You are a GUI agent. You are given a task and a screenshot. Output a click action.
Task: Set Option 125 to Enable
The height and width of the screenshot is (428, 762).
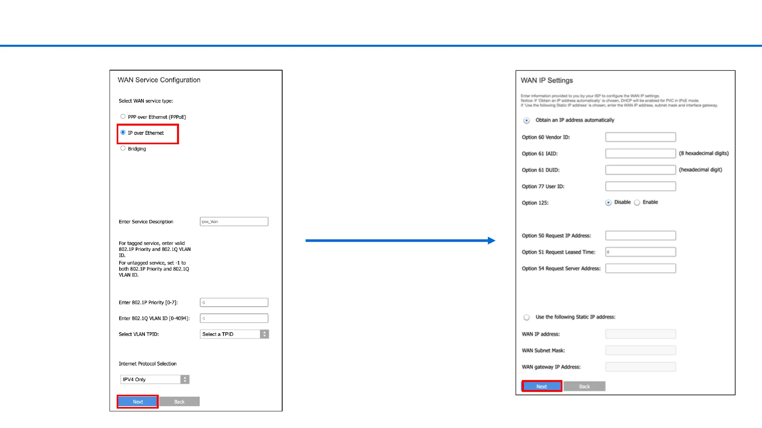(637, 203)
